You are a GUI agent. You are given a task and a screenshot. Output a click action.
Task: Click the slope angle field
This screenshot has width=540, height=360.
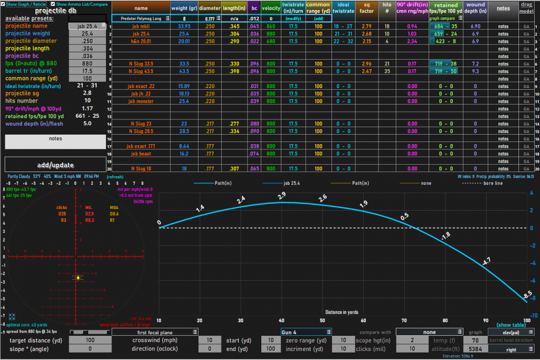tap(90, 348)
